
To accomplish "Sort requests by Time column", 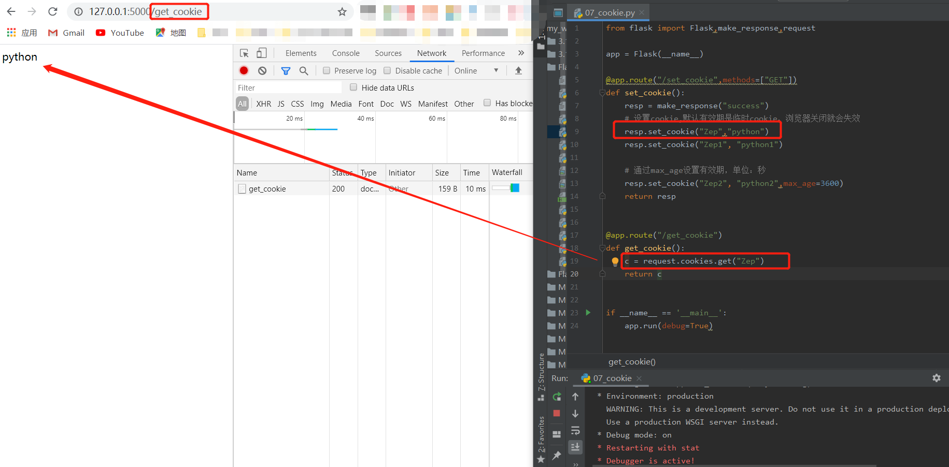I will 474,172.
